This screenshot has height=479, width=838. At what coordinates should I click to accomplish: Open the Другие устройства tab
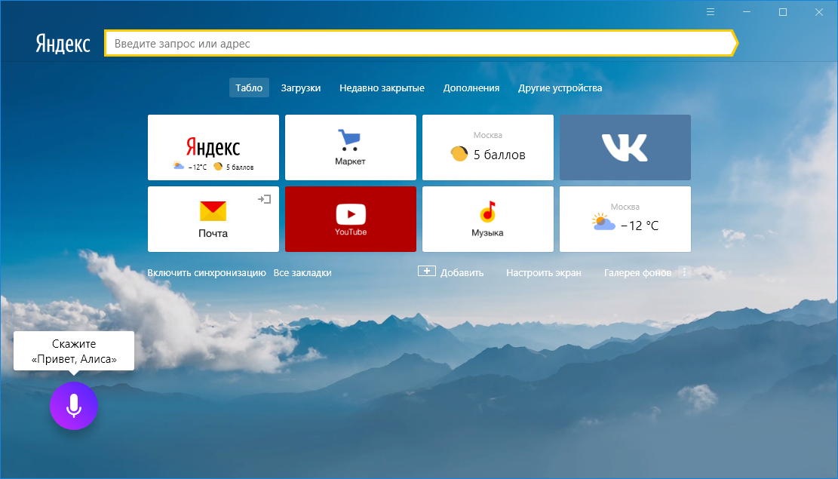click(x=559, y=88)
